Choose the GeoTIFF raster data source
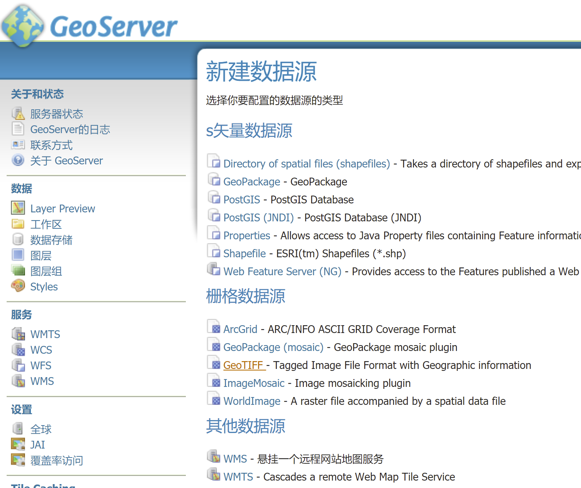 pyautogui.click(x=244, y=365)
